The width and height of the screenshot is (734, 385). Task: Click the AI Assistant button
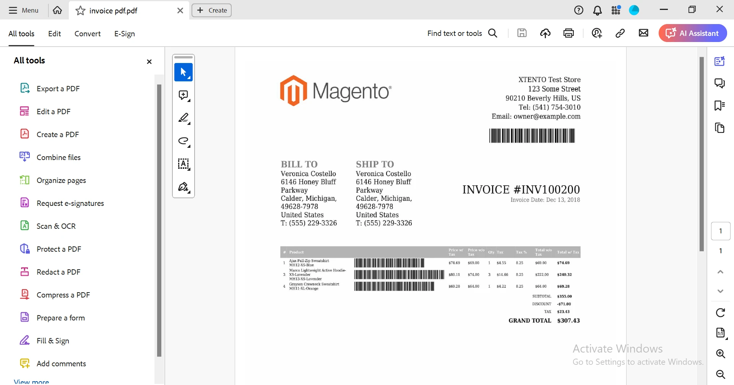tap(692, 33)
